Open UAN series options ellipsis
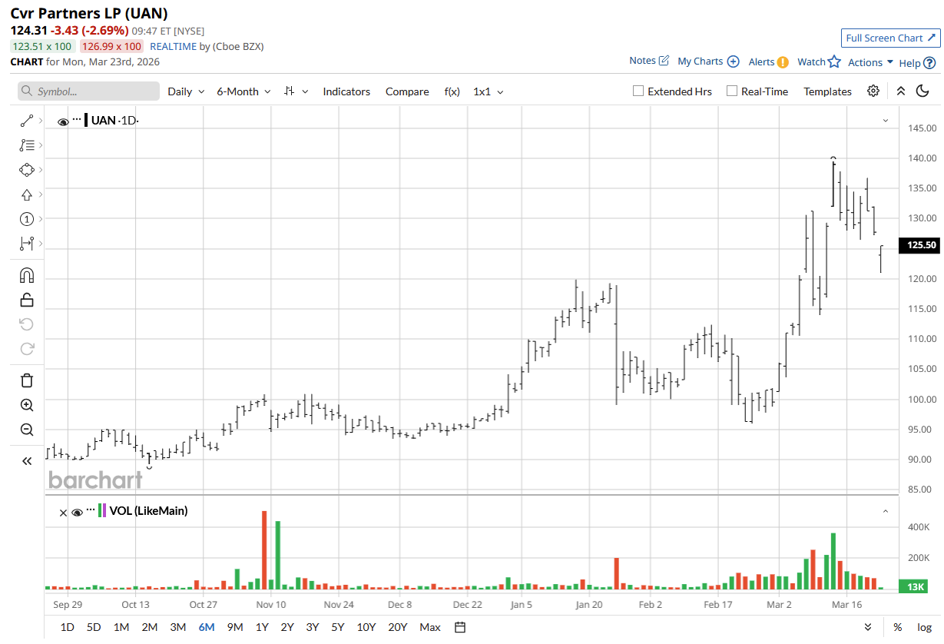 pos(77,120)
